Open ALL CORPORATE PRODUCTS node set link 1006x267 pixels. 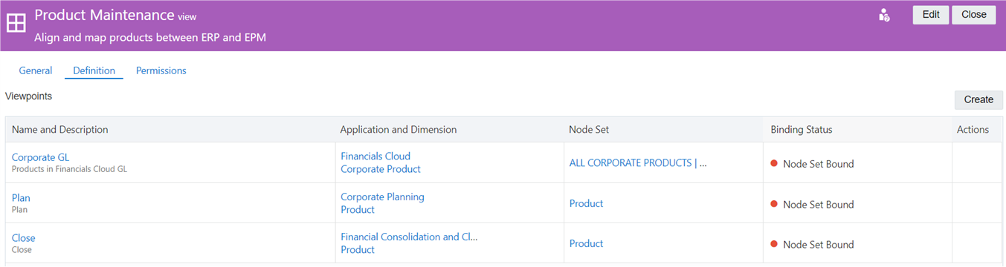coord(638,163)
